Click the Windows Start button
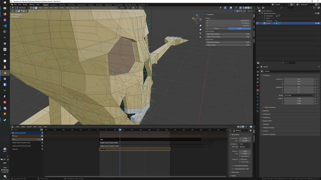The image size is (321, 180). tap(5, 2)
